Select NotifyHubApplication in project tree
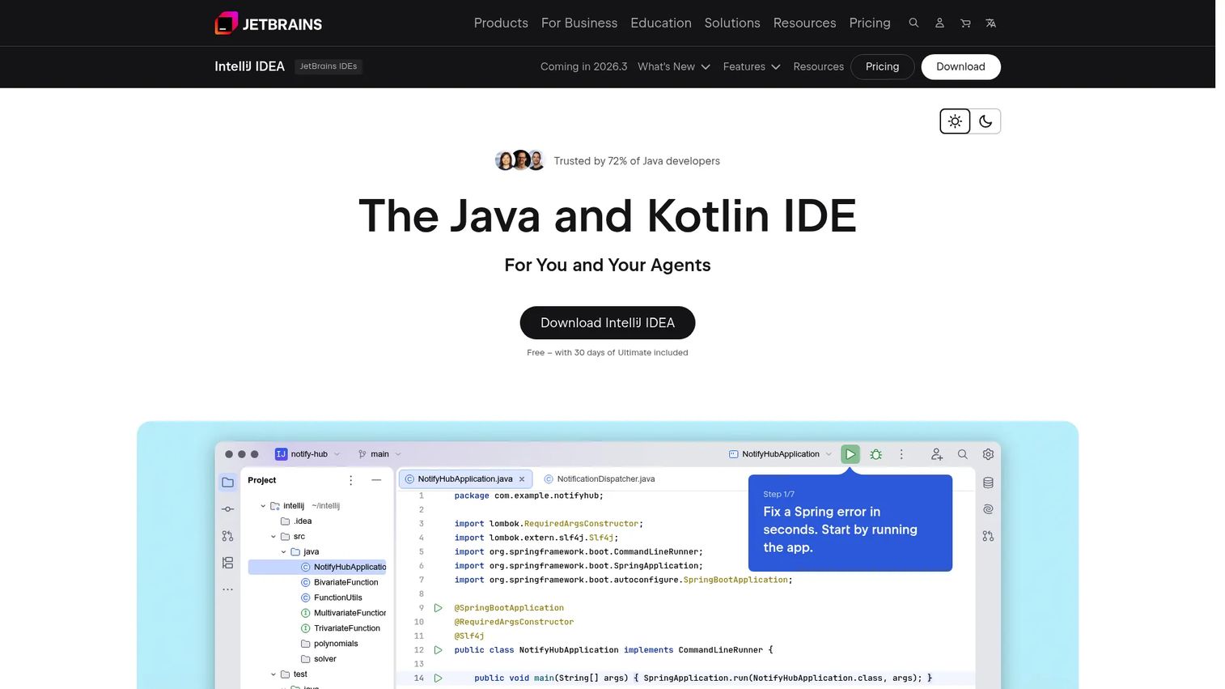1225x689 pixels. (x=317, y=568)
